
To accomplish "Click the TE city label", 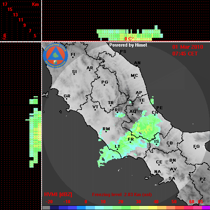I will click(x=142, y=100).
